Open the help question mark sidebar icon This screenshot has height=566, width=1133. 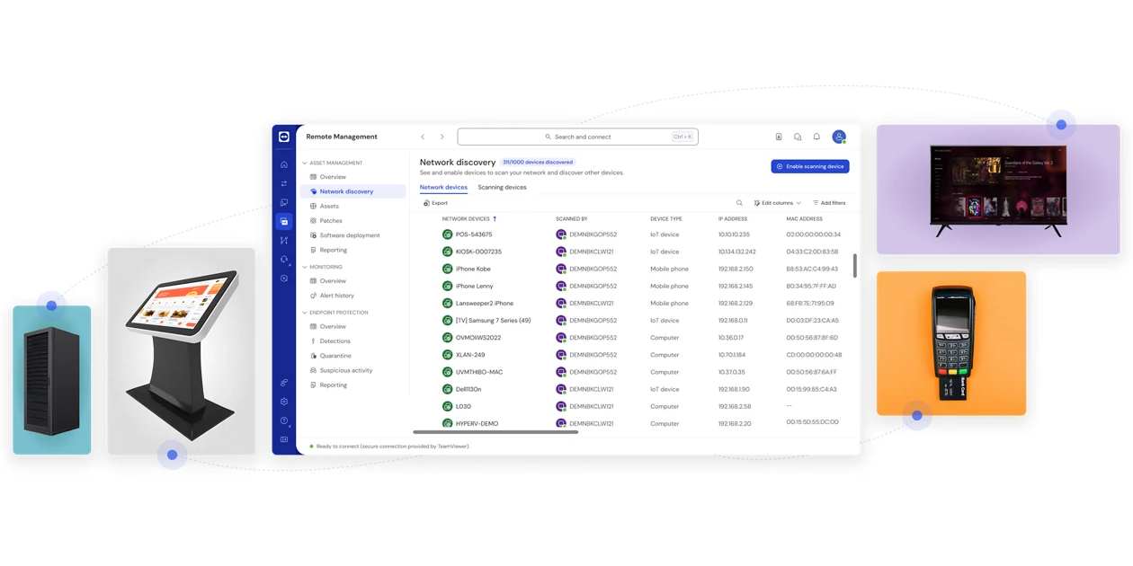tap(284, 420)
